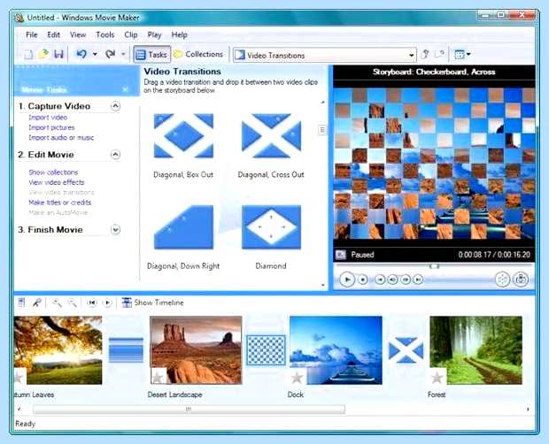Screen dimensions: 549x444
Task: Play the storyboard from the toolbar
Action: [x=108, y=302]
